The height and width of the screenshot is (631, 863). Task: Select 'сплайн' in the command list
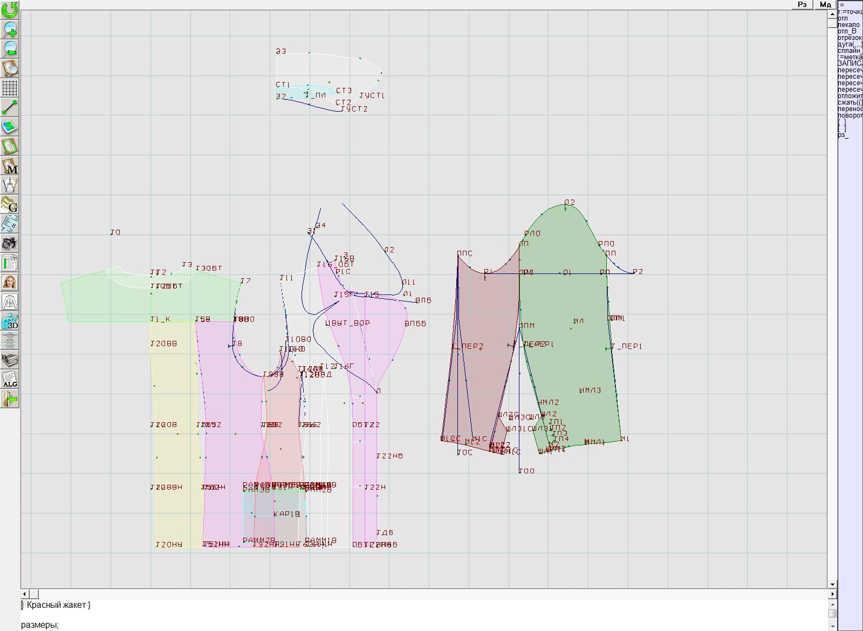click(x=850, y=51)
